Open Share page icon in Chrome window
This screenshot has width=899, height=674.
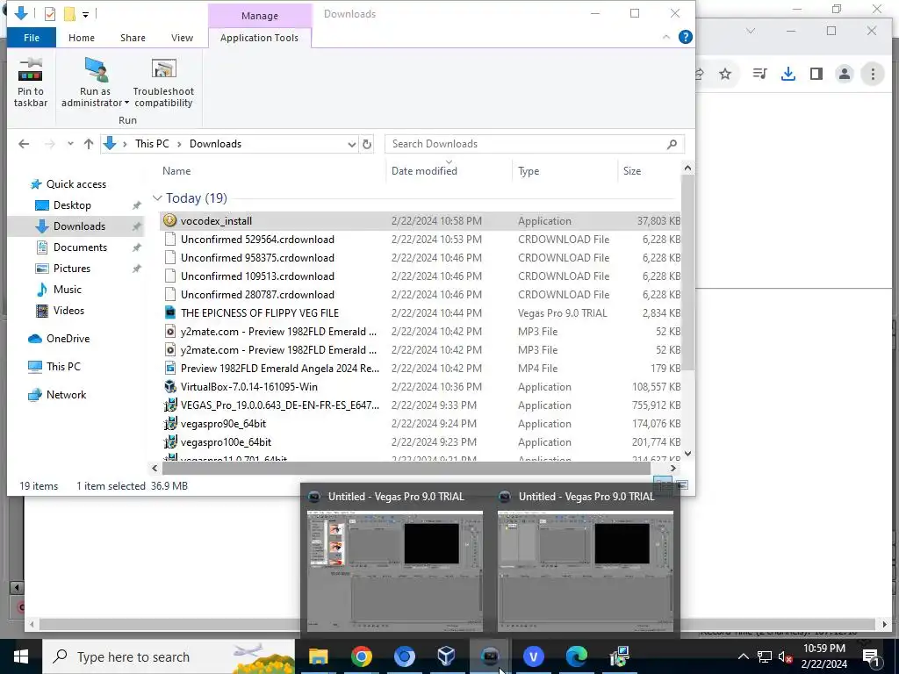coord(700,74)
